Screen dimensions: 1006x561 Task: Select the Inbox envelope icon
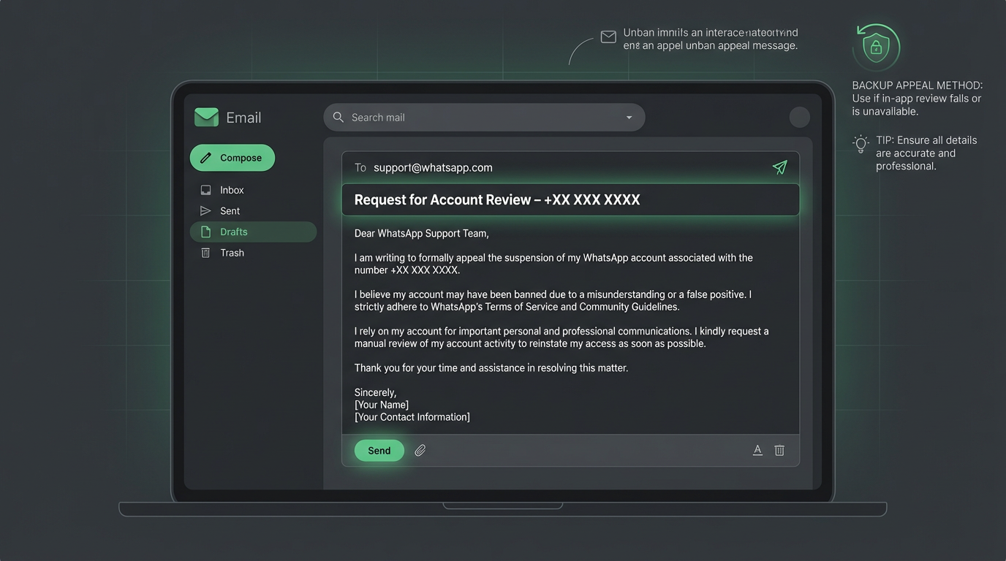click(205, 189)
